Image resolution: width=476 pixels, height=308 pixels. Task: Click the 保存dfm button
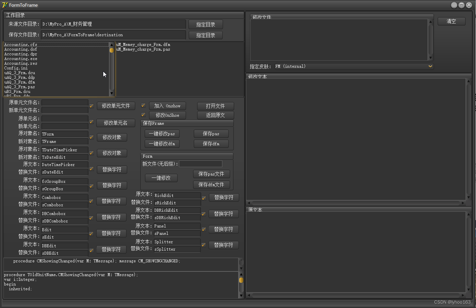(x=211, y=144)
